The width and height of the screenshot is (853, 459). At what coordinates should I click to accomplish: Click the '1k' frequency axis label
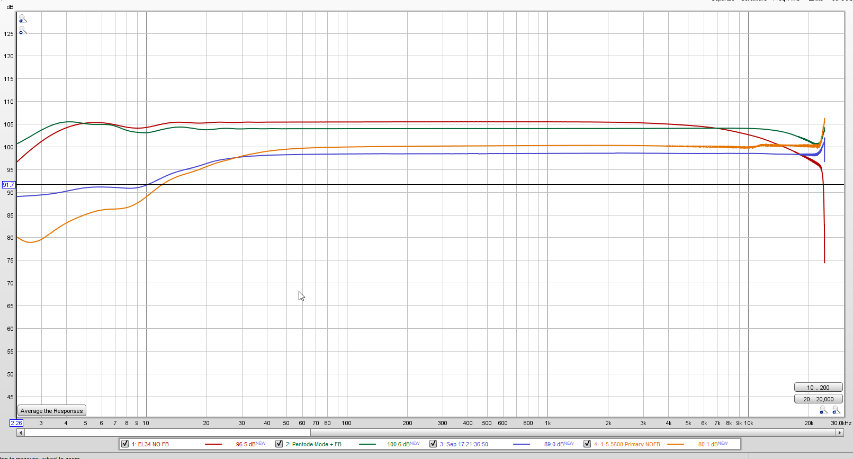pos(548,423)
